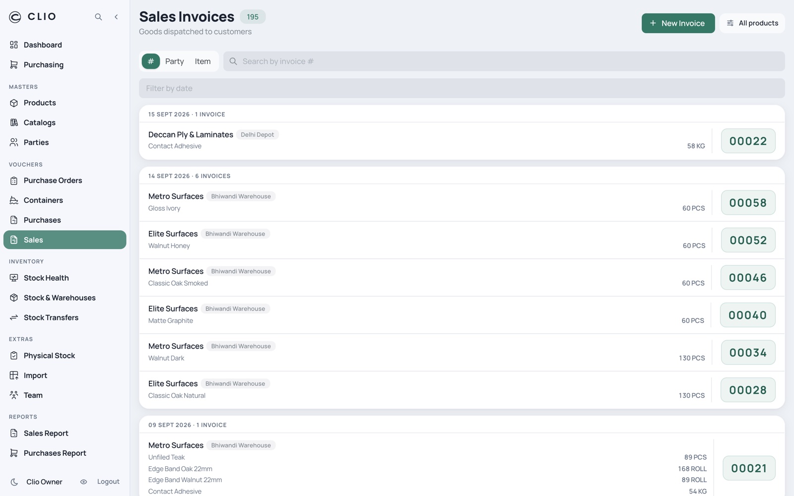Click the Containers ship icon
The width and height of the screenshot is (794, 496).
[14, 200]
